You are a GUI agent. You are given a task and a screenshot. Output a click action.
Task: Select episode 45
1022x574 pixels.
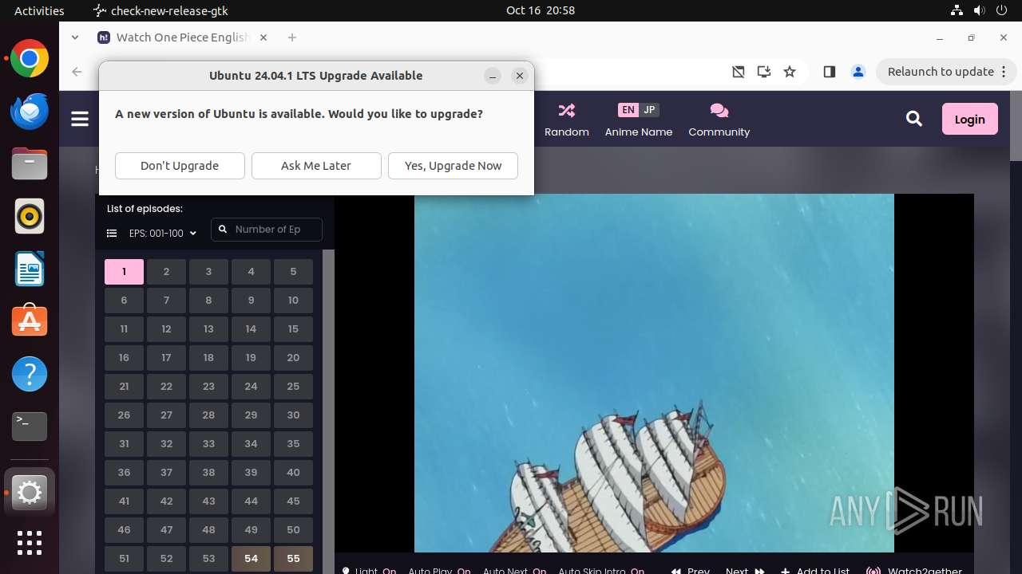click(x=293, y=501)
